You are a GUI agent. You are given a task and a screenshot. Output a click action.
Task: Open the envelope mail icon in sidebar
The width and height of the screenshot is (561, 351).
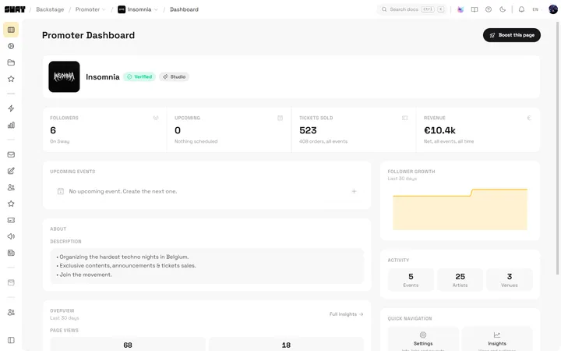pos(11,154)
